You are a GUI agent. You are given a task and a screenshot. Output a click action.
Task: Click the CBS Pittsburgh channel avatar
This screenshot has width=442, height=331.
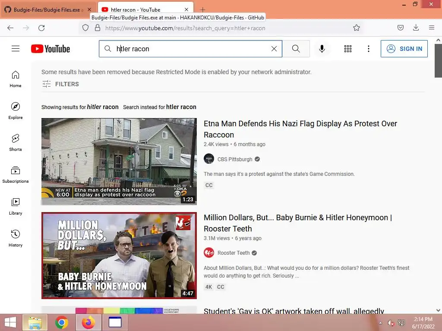[209, 159]
